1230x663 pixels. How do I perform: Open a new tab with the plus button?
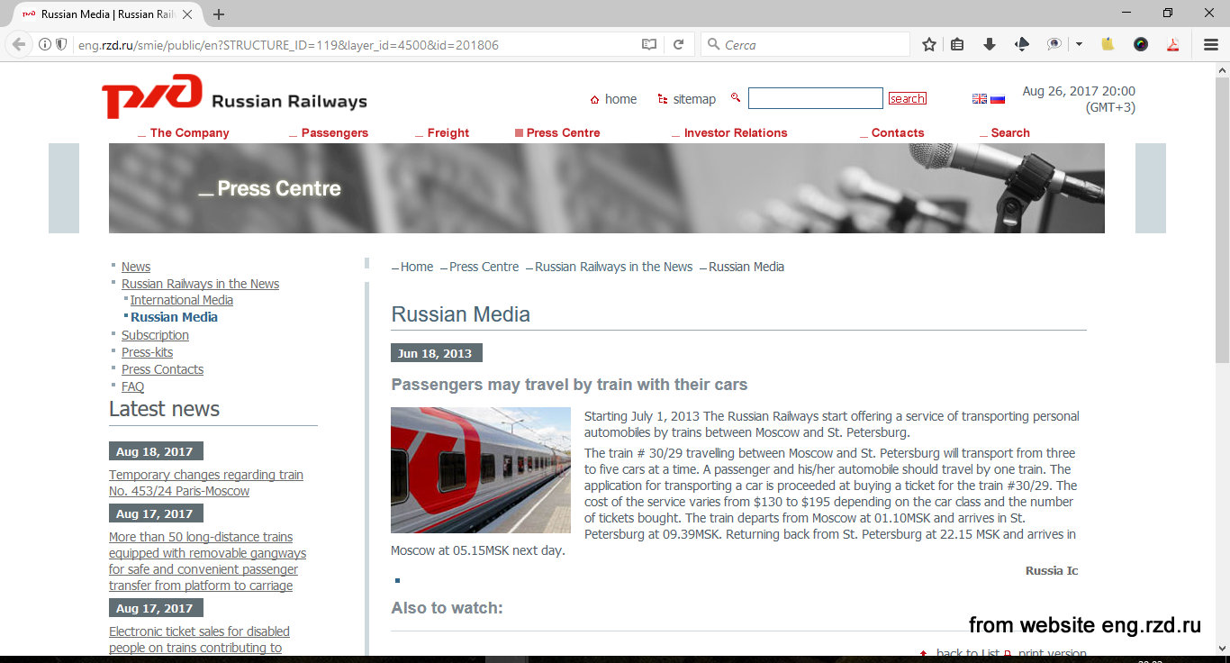219,14
